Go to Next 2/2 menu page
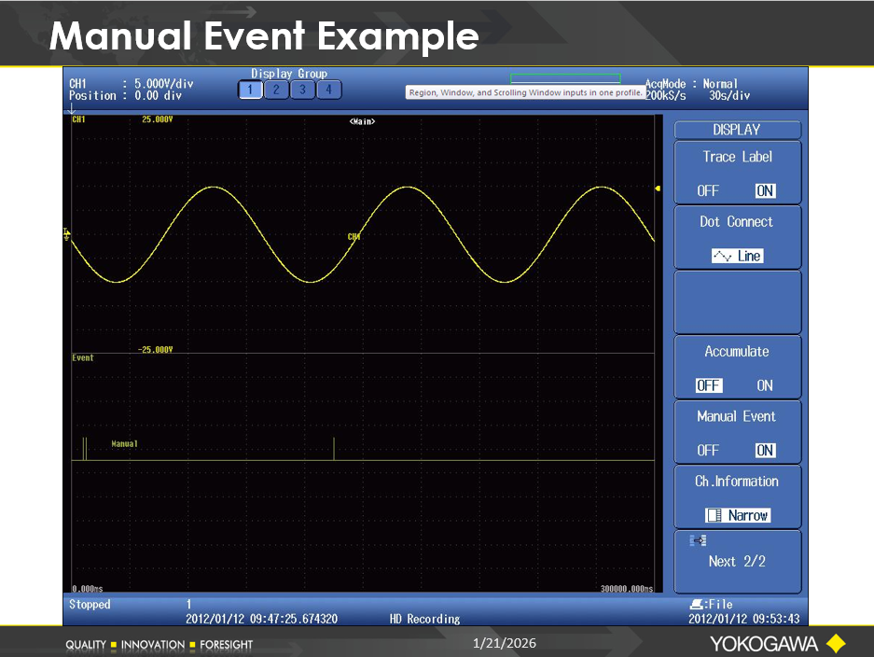The width and height of the screenshot is (874, 657). (x=737, y=561)
